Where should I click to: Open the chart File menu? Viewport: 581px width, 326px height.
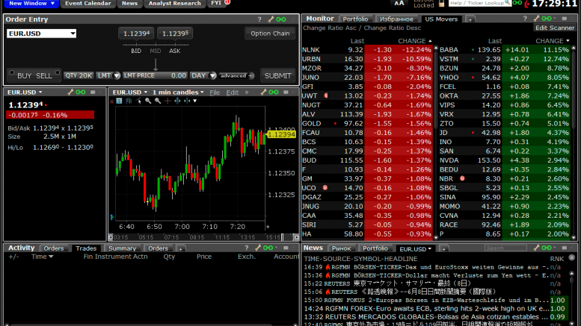[x=215, y=93]
